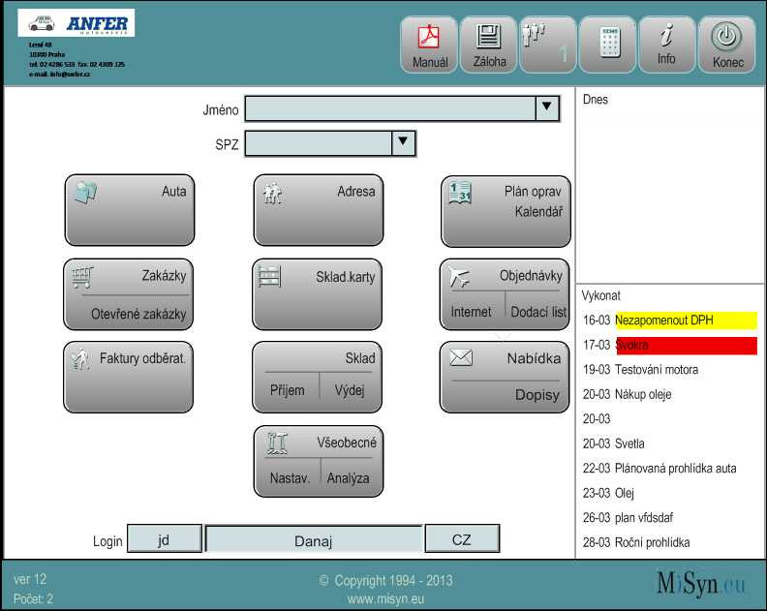Click the Dnes heading

tap(596, 100)
